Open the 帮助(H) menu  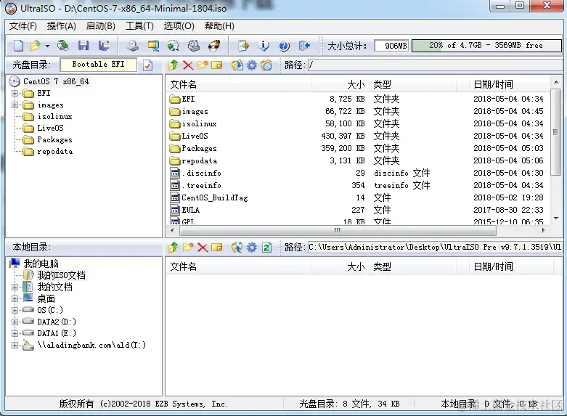(219, 26)
